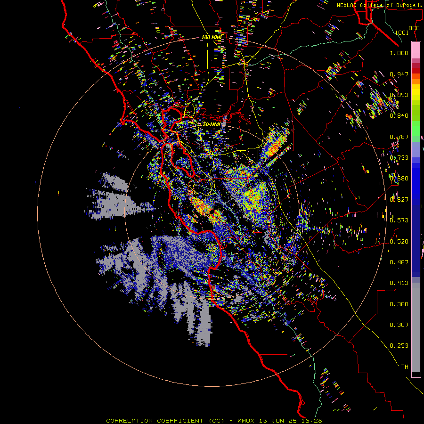
Task: Select the 0.787 scale value
Action: [x=399, y=137]
